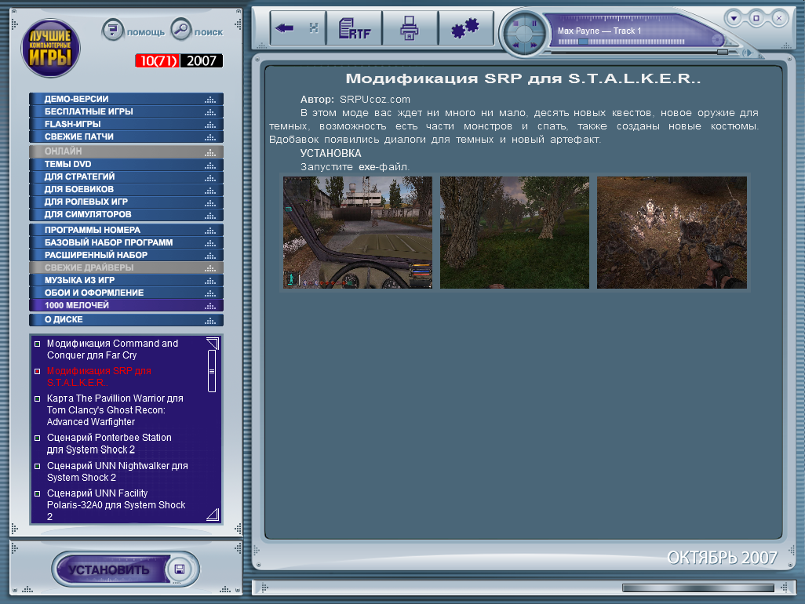Viewport: 805px width, 604px height.
Task: Open search via the поиск magnifier icon
Action: pos(180,29)
